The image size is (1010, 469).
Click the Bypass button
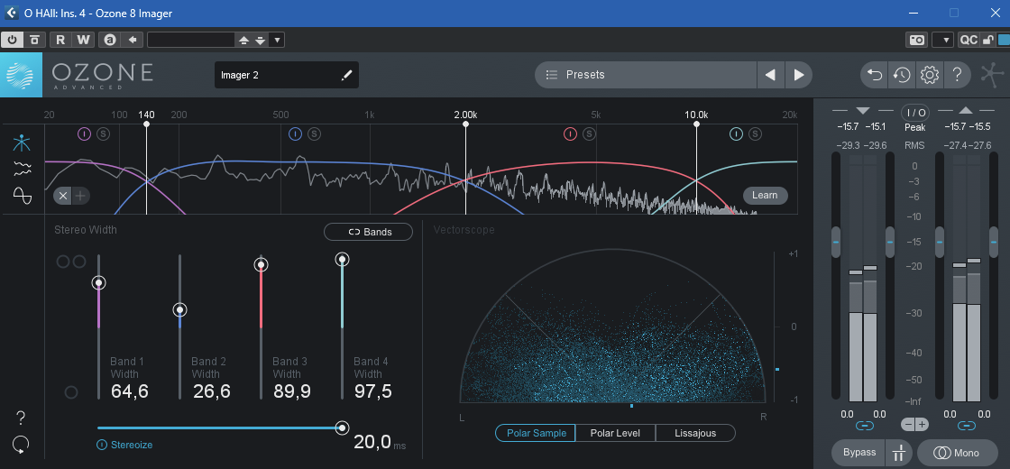859,453
